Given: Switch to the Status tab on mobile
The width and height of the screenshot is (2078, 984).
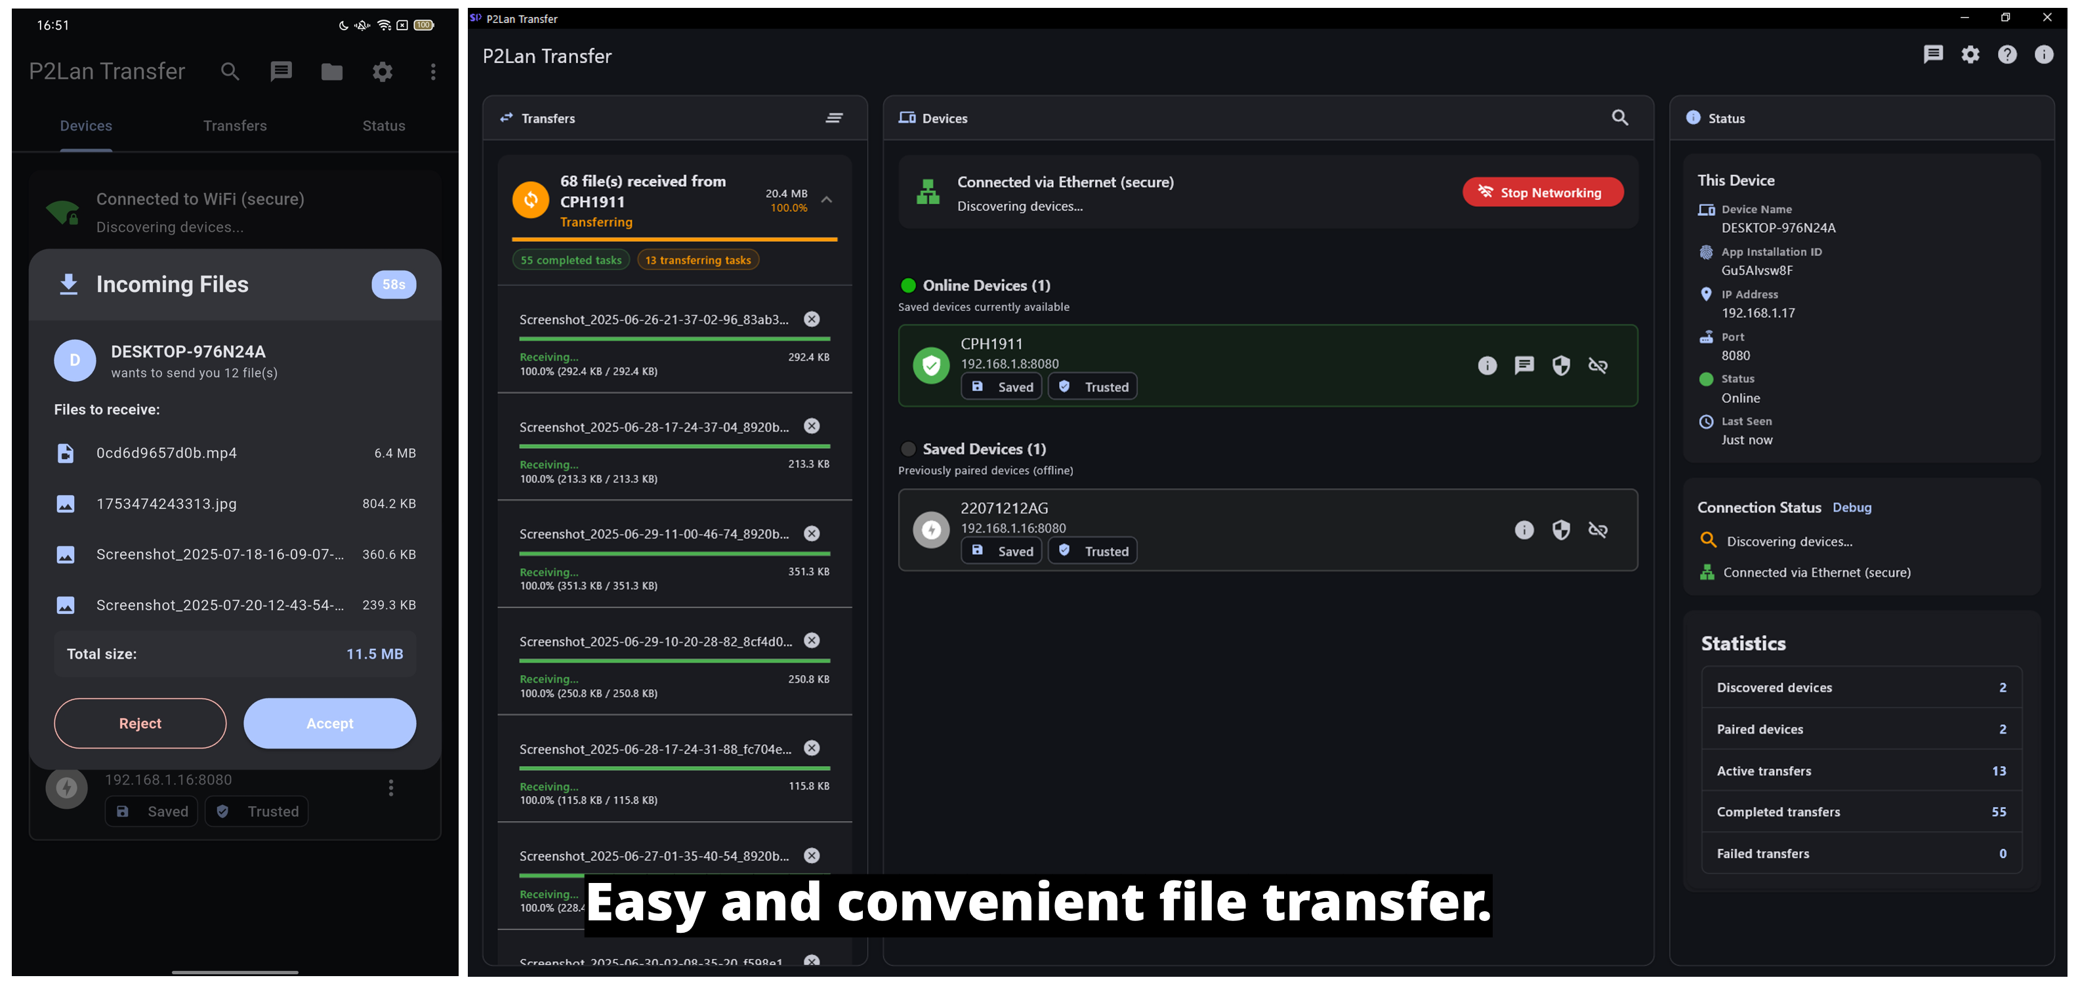Looking at the screenshot, I should (x=384, y=126).
